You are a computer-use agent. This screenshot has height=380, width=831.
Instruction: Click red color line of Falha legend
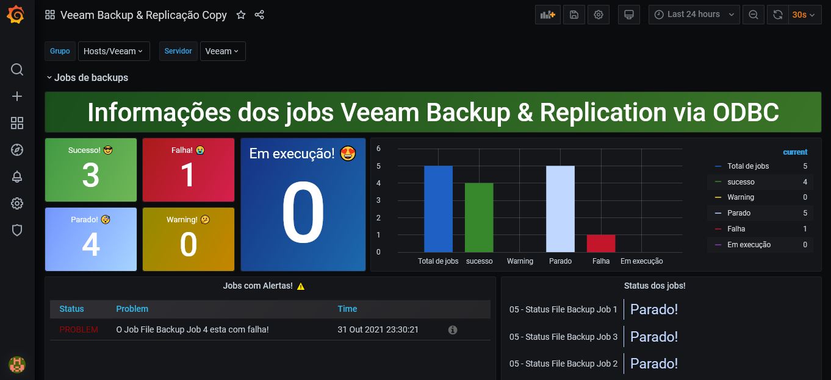(x=718, y=229)
